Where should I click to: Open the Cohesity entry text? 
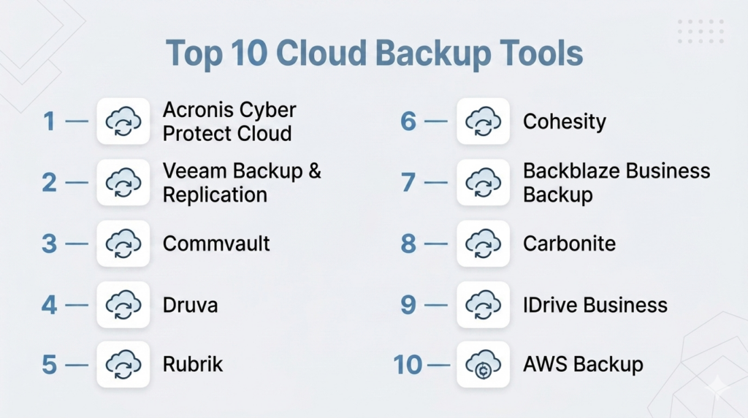point(564,121)
